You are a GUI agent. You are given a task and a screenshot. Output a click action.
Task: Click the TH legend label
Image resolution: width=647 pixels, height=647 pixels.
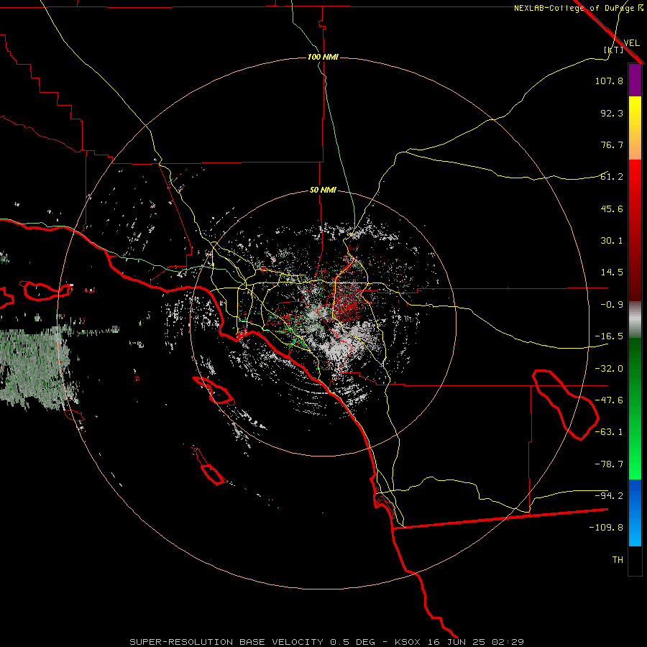pos(618,560)
